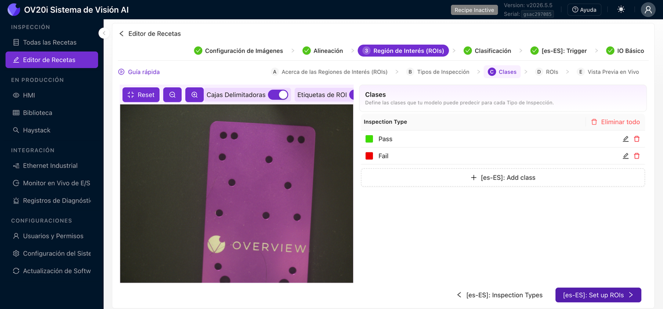This screenshot has height=309, width=663.
Task: Click the green check on Clasificación step
Action: point(468,51)
